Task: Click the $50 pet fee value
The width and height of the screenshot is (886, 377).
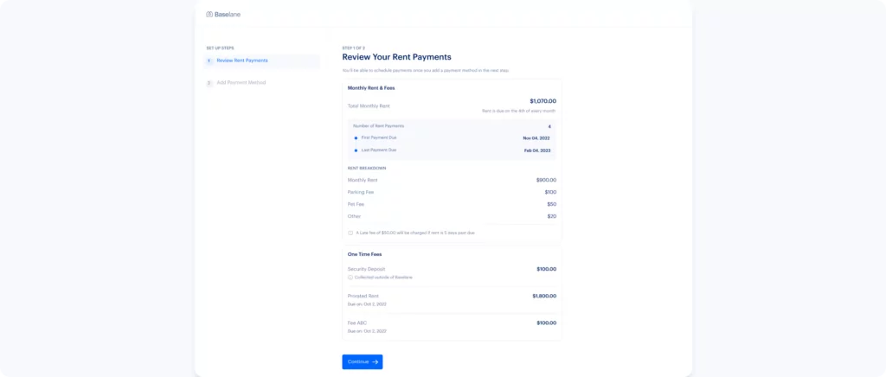Action: [x=551, y=204]
